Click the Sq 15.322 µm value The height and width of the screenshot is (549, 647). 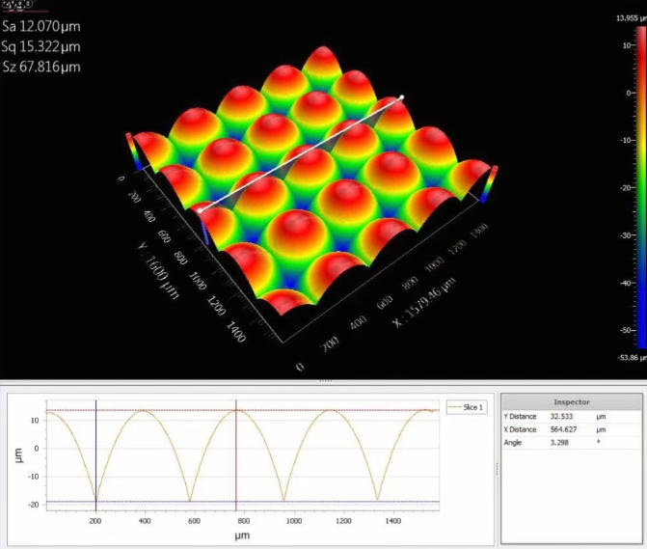tap(40, 46)
